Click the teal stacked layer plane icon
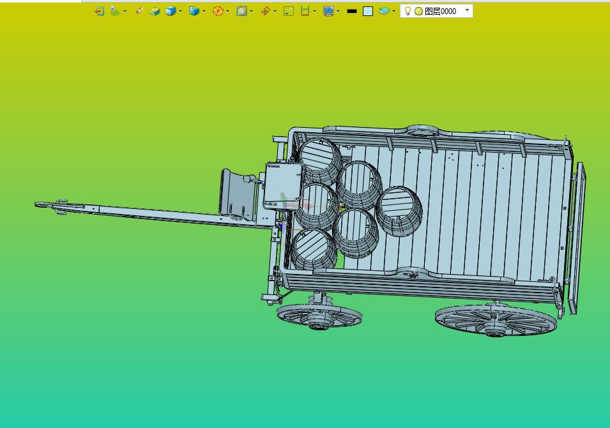Viewport: 610px width, 428px height. pyautogui.click(x=384, y=11)
